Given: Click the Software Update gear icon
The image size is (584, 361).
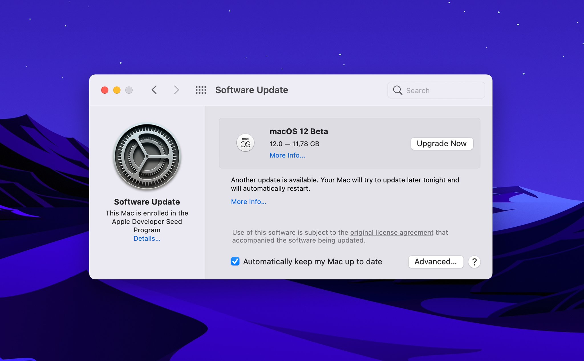Looking at the screenshot, I should click(x=147, y=157).
